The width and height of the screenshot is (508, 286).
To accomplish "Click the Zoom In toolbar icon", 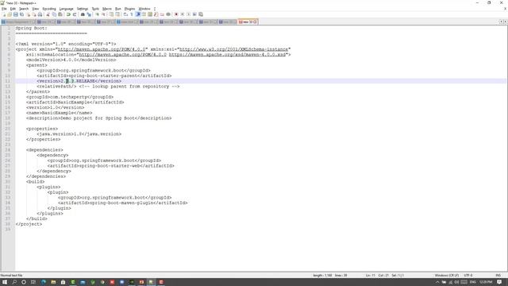I will [97, 14].
